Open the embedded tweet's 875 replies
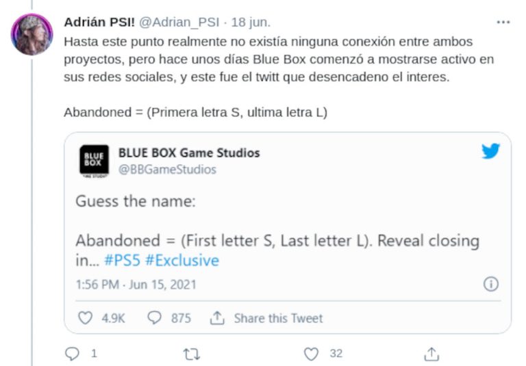Image resolution: width=526 pixels, height=366 pixels. pyautogui.click(x=155, y=318)
